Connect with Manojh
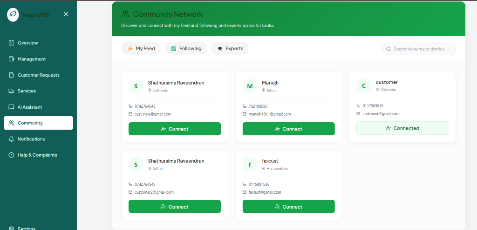Viewport: 477px width, 230px height. coord(289,129)
